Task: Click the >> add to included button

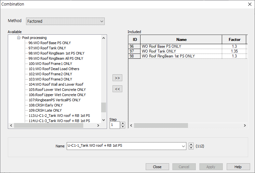Action: (117, 78)
